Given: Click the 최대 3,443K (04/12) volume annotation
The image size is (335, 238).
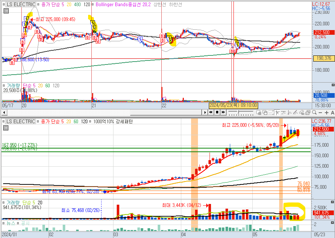Looking at the screenshot, I should pyautogui.click(x=182, y=205).
